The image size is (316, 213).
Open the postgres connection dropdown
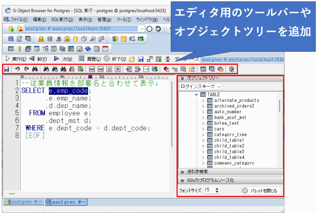point(142,29)
